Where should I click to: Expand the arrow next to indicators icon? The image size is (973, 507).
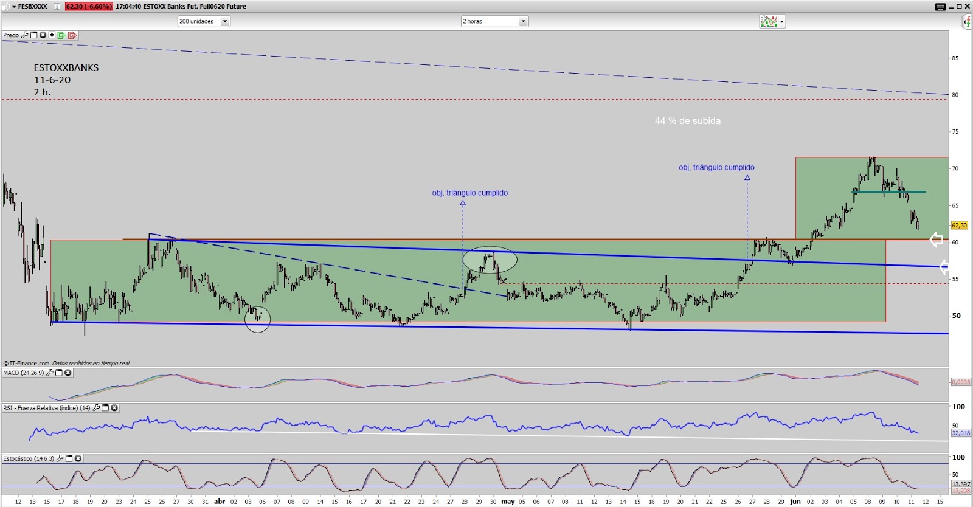click(782, 22)
